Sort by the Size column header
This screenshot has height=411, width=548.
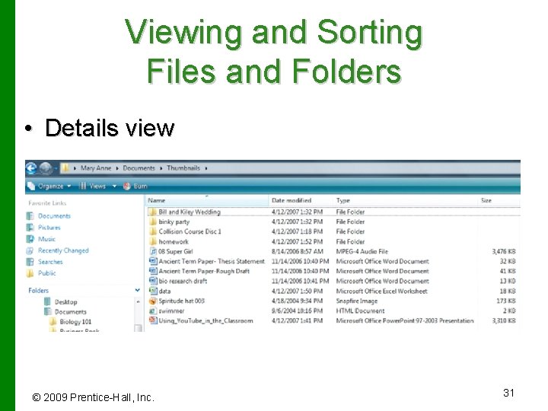point(499,200)
